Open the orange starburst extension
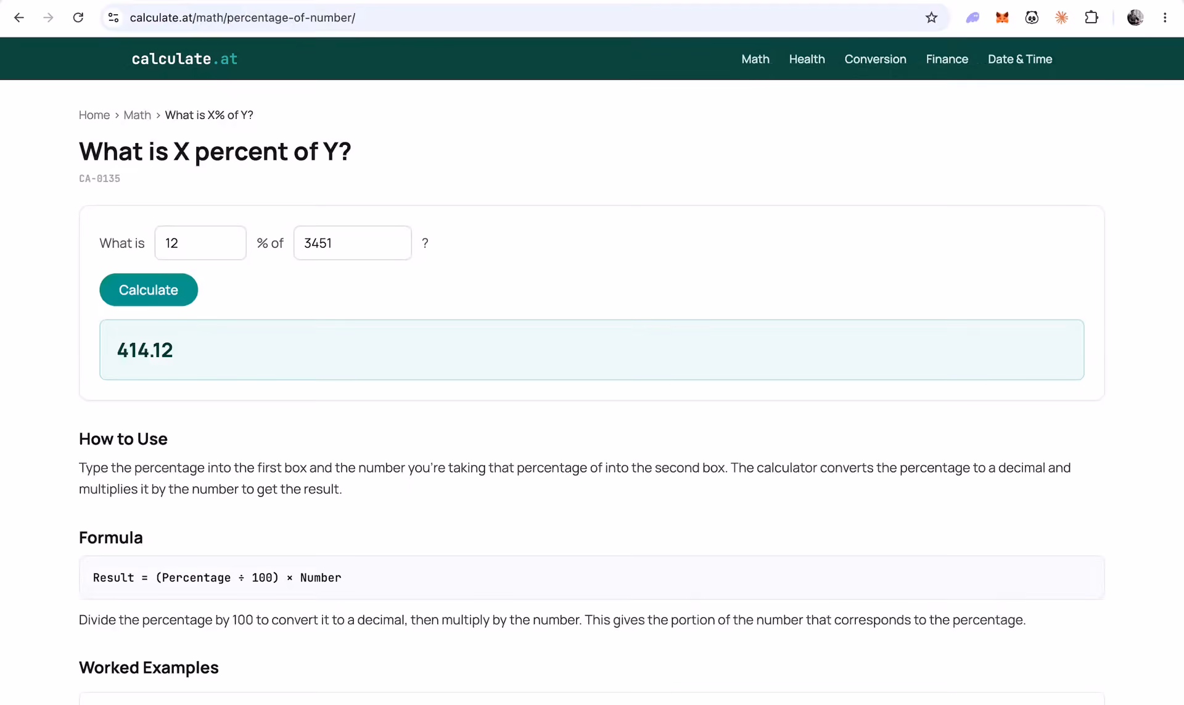This screenshot has width=1184, height=705. 1061,18
